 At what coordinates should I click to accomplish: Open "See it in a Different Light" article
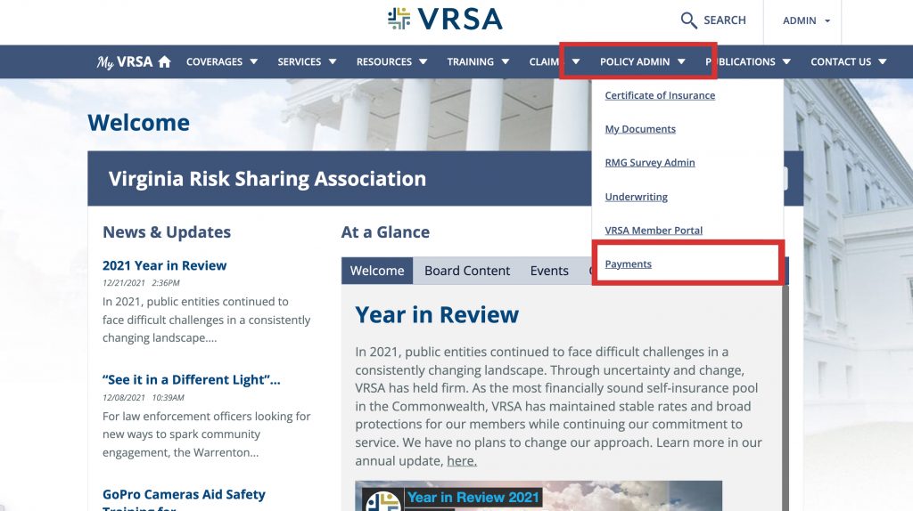click(191, 379)
